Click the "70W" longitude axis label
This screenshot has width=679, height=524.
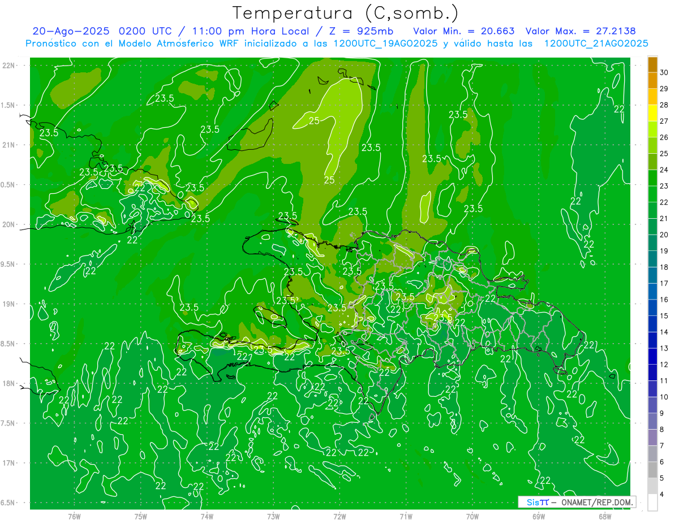pyautogui.click(x=472, y=517)
